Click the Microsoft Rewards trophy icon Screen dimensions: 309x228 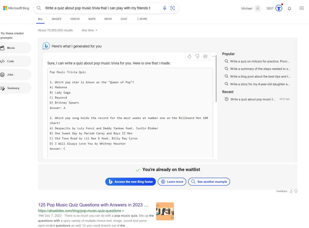279,8
